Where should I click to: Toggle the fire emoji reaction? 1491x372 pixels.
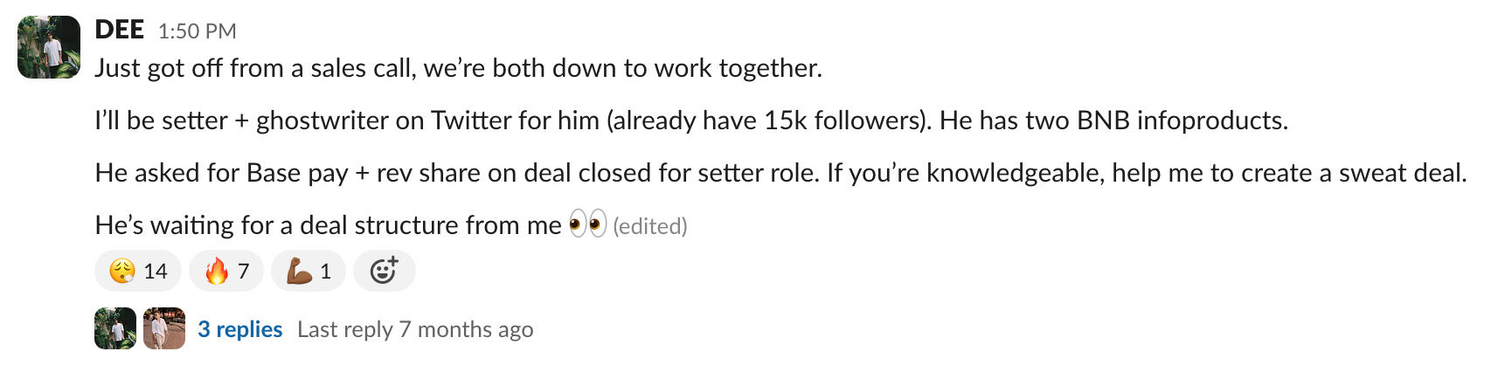coord(226,272)
